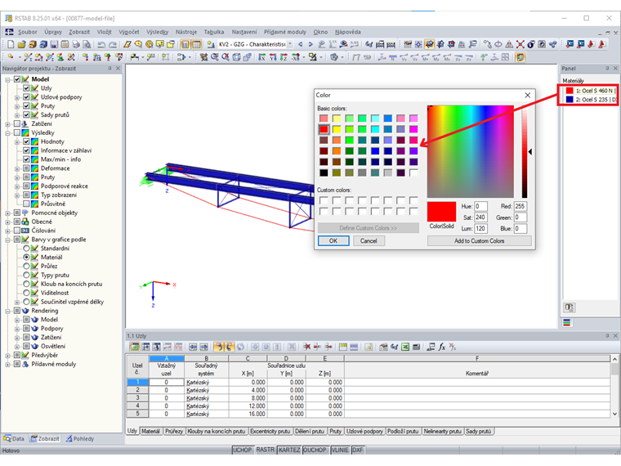Open an existing model from folder
621x466 pixels.
22,44
